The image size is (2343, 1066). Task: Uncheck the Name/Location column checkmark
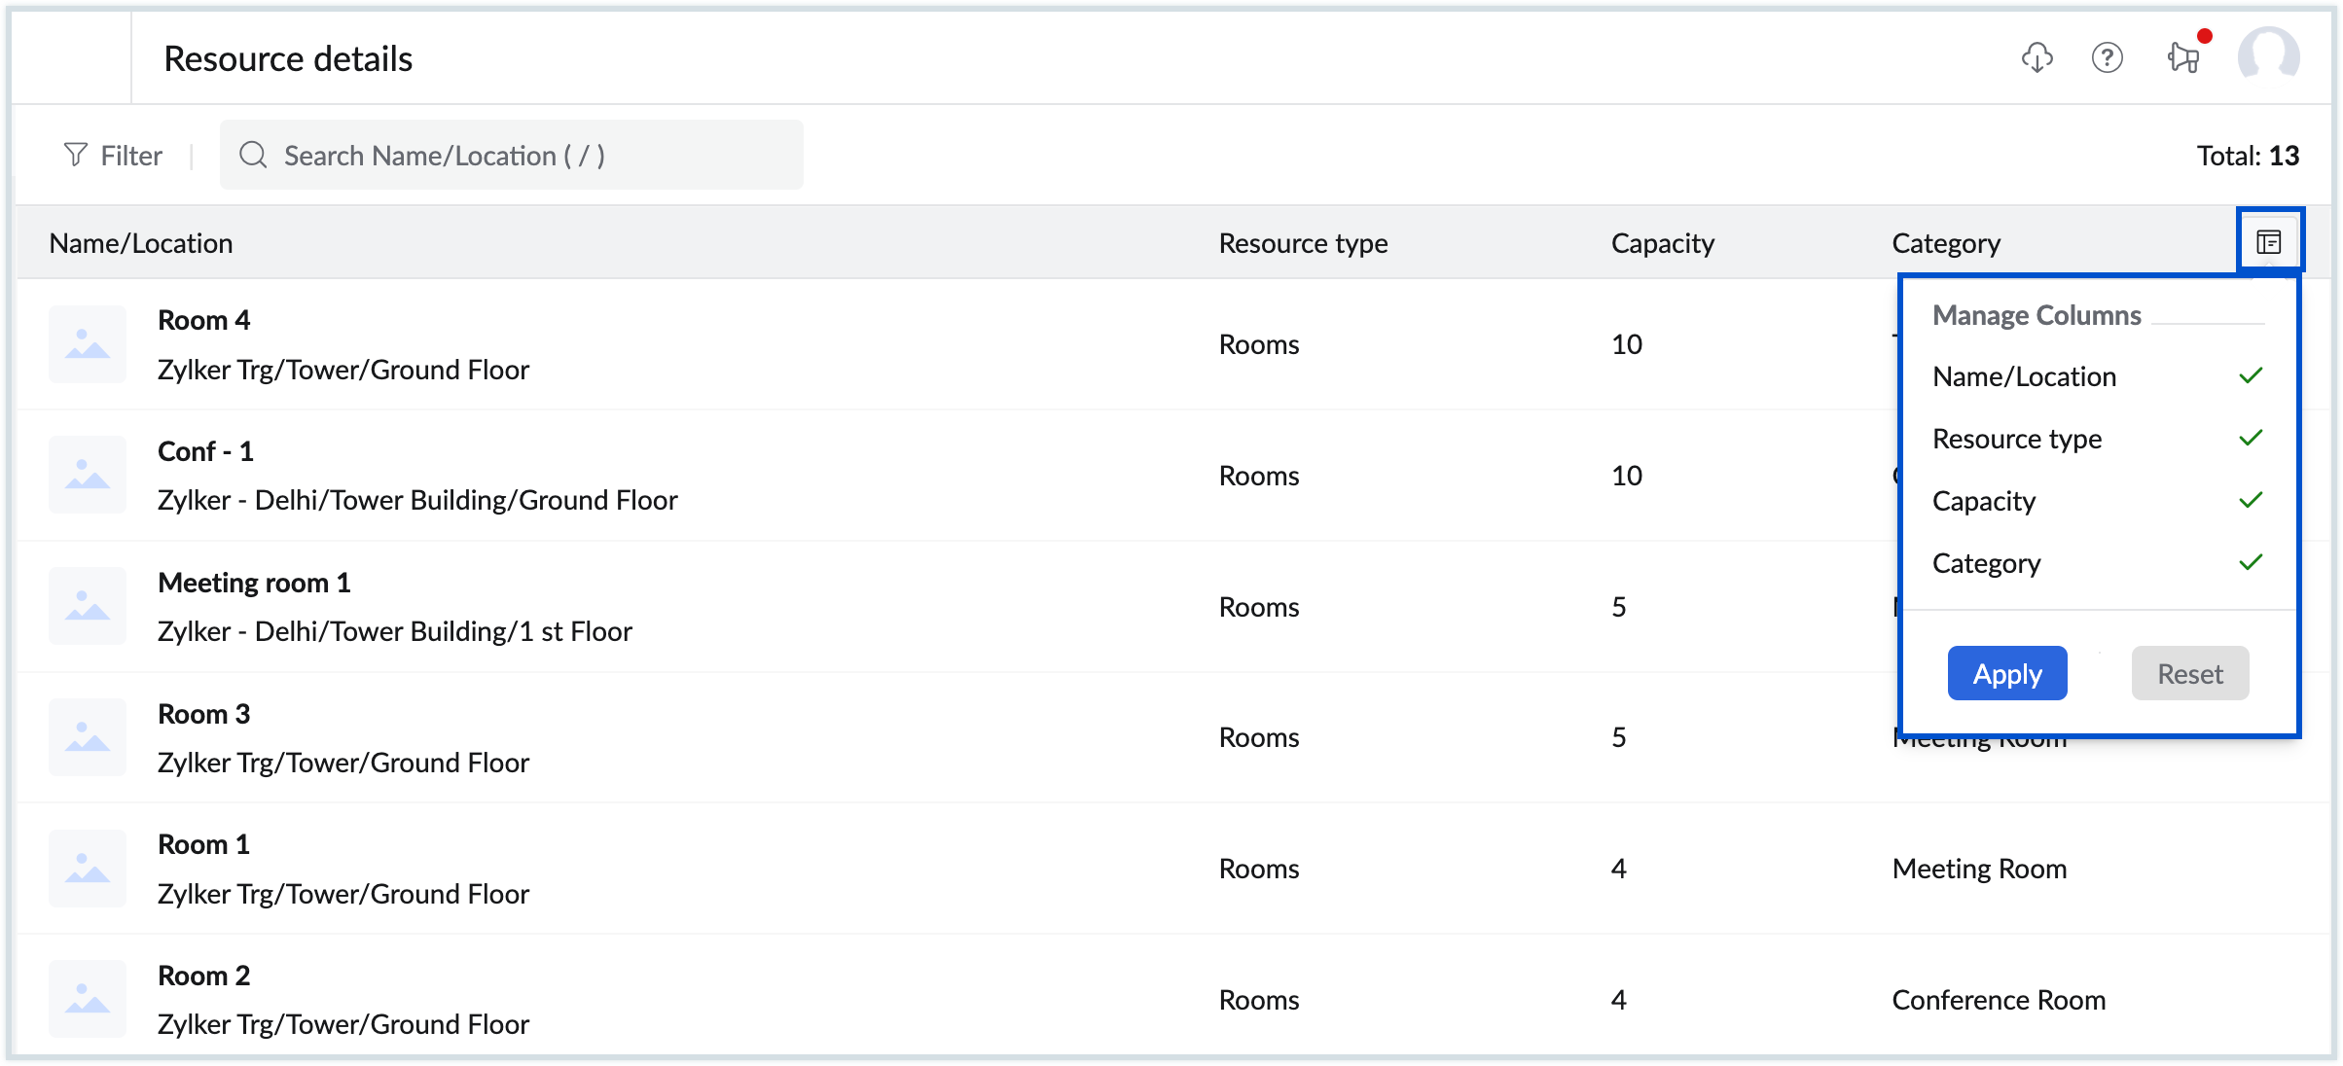pyautogui.click(x=2250, y=376)
